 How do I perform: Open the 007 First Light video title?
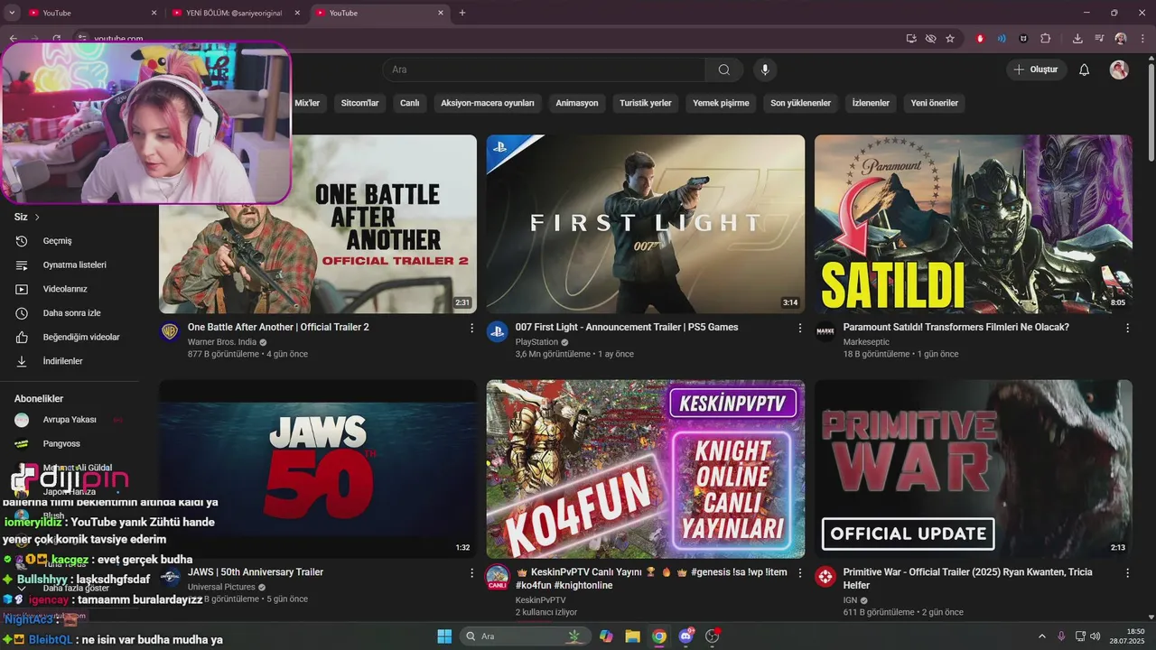click(x=627, y=327)
